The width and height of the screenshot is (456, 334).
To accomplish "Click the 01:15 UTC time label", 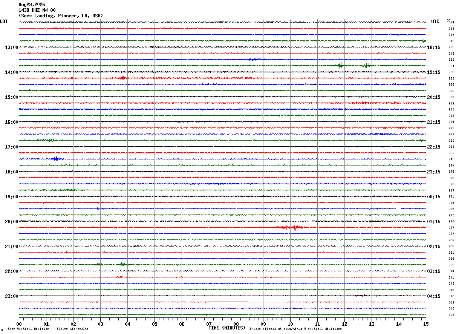I will tap(434, 222).
